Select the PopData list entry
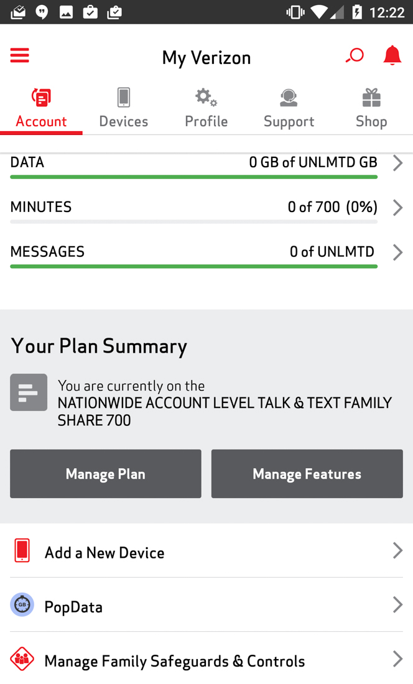This screenshot has width=413, height=684. coord(73,606)
